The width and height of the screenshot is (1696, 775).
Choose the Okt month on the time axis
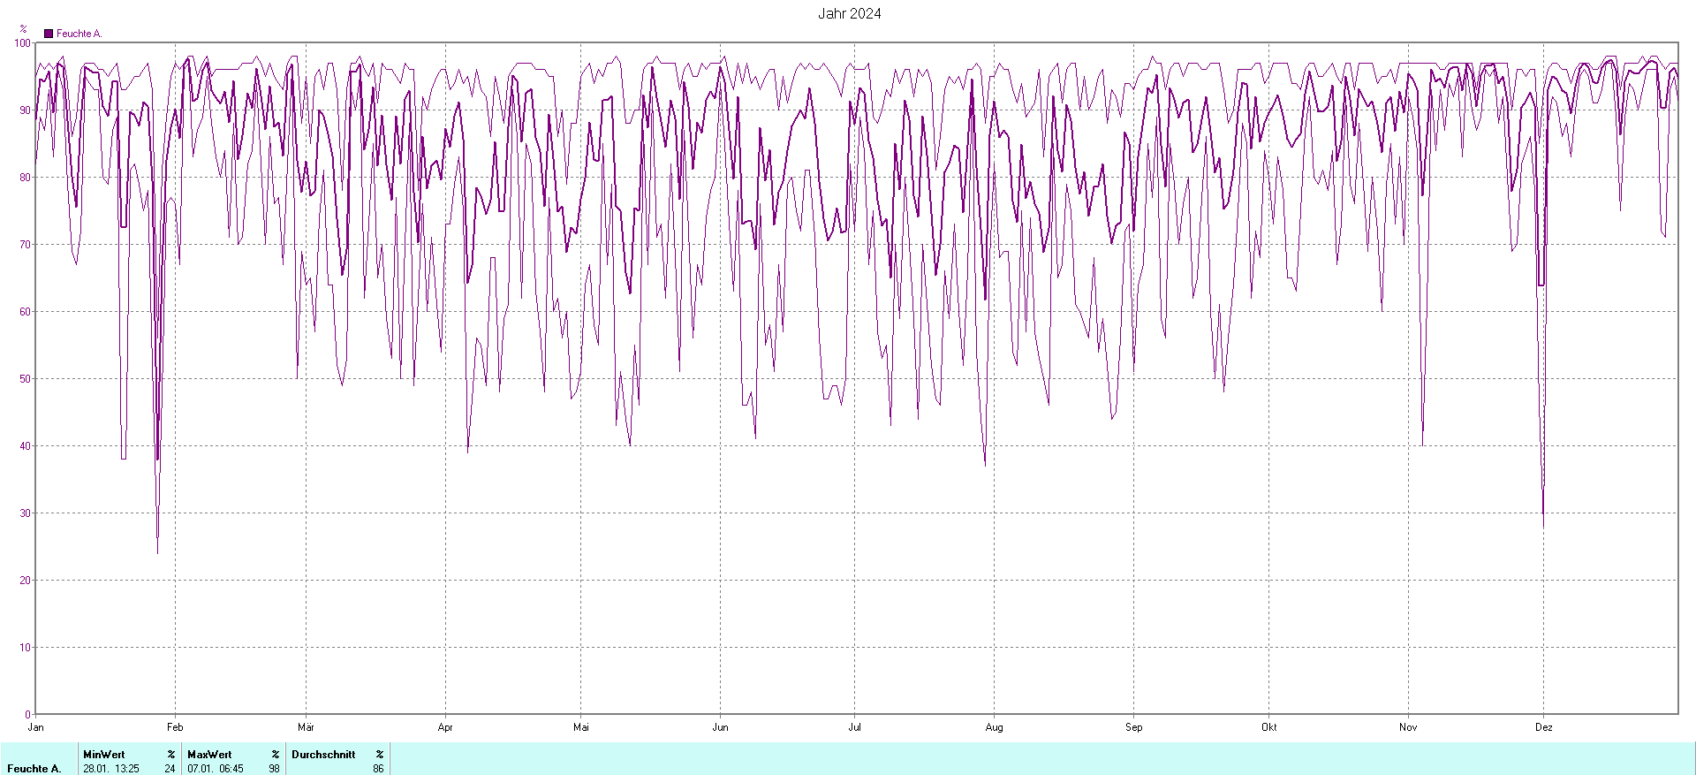coord(1268,727)
